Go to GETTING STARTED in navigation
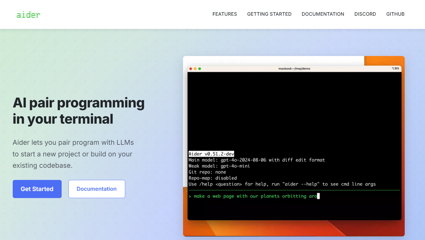 [269, 14]
